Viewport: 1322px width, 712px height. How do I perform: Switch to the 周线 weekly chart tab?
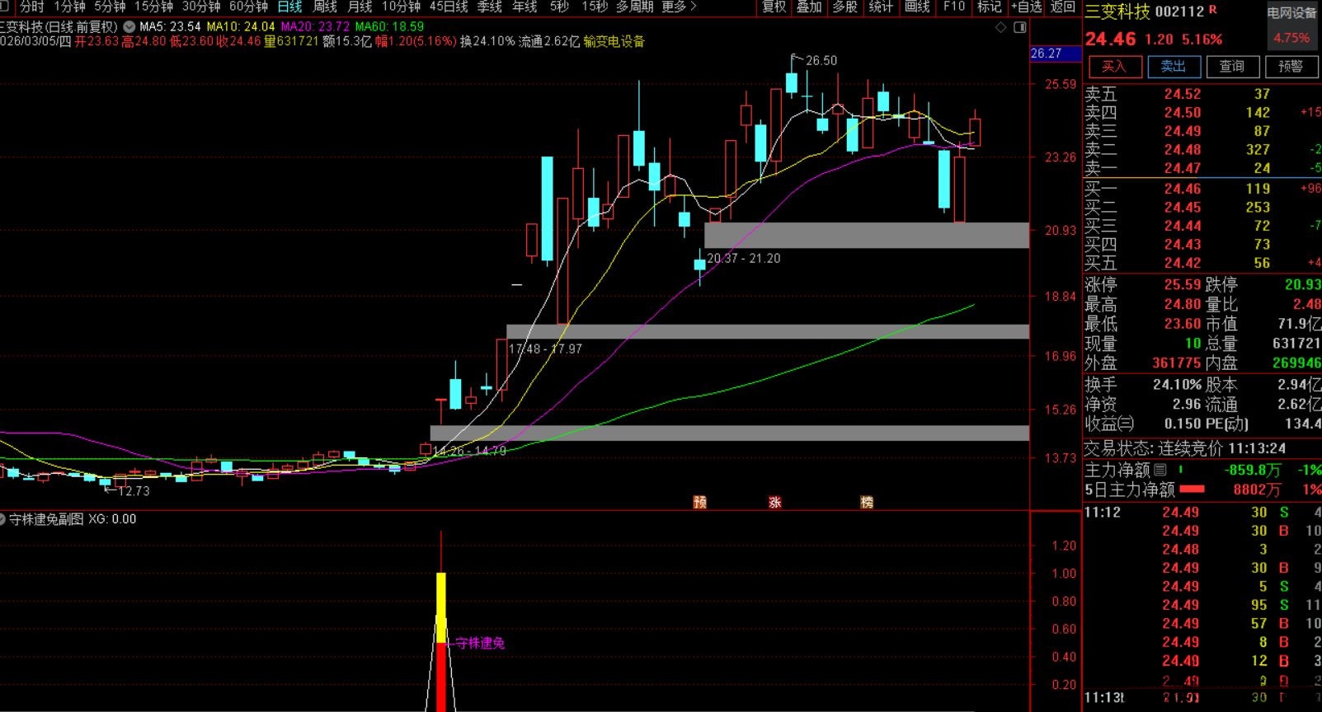pos(325,7)
